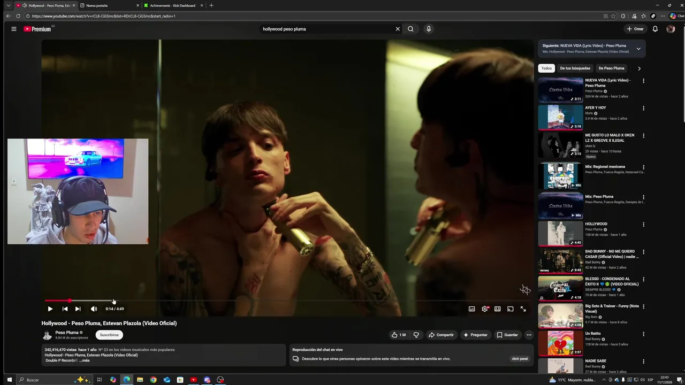Open File Explorer from the taskbar
This screenshot has height=385, width=685.
[x=140, y=380]
